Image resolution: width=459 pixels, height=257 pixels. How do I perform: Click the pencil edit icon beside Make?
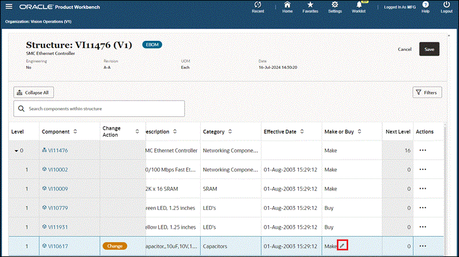342,246
